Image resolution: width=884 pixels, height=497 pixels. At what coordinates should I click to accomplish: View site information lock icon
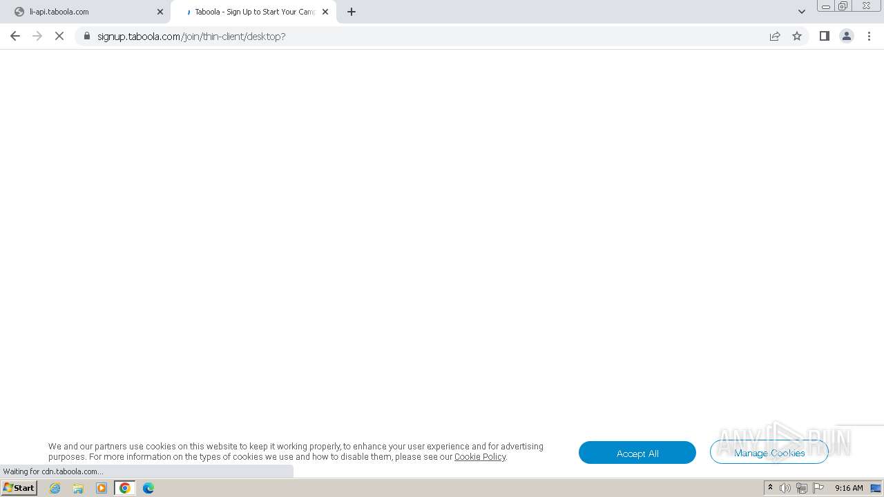pyautogui.click(x=87, y=36)
